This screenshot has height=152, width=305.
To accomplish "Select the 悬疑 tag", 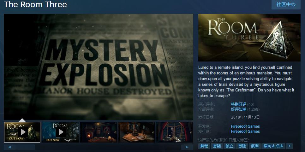I will point(217,146).
